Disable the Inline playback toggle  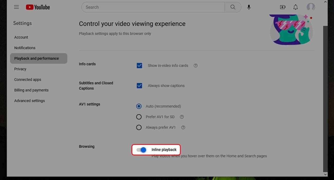[x=141, y=149]
